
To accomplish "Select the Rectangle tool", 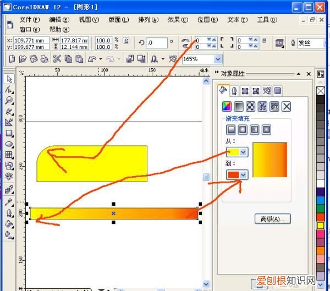I will pos(9,133).
